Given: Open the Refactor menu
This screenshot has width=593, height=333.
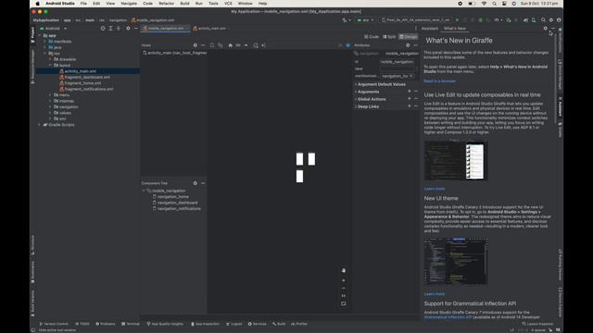Looking at the screenshot, I should [x=167, y=4].
